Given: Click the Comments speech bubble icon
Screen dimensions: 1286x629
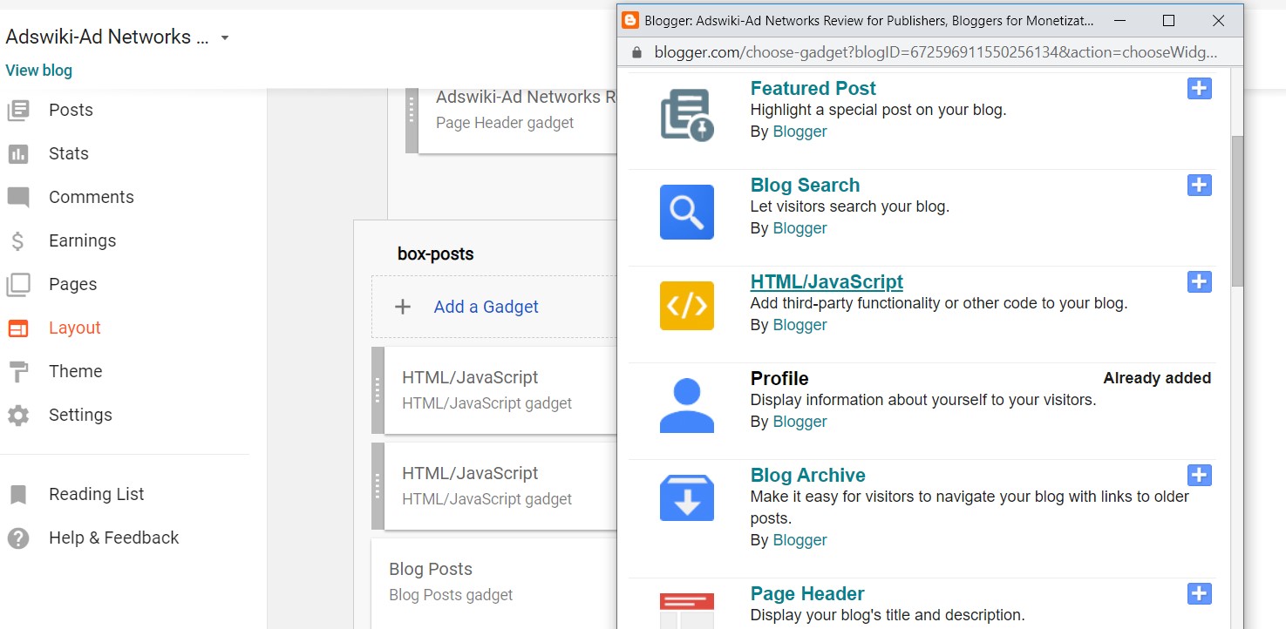Looking at the screenshot, I should (x=18, y=198).
